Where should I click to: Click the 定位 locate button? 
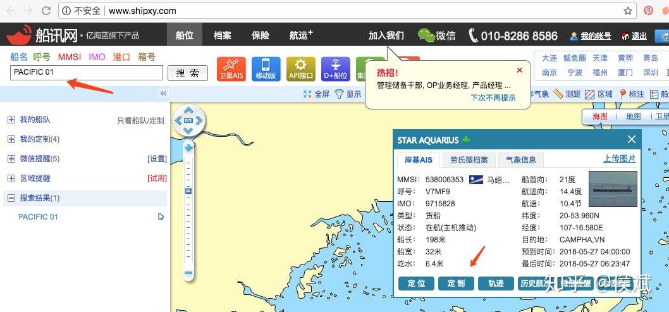tap(417, 284)
